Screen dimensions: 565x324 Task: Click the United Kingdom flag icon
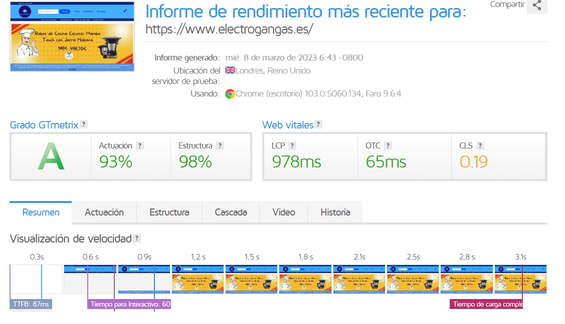(x=230, y=70)
